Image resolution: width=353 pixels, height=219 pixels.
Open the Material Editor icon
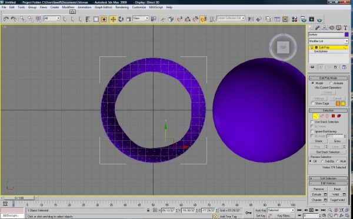pyautogui.click(x=294, y=19)
